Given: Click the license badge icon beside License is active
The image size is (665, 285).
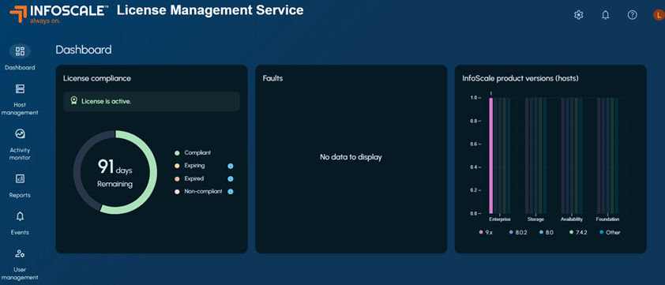Looking at the screenshot, I should coord(73,101).
